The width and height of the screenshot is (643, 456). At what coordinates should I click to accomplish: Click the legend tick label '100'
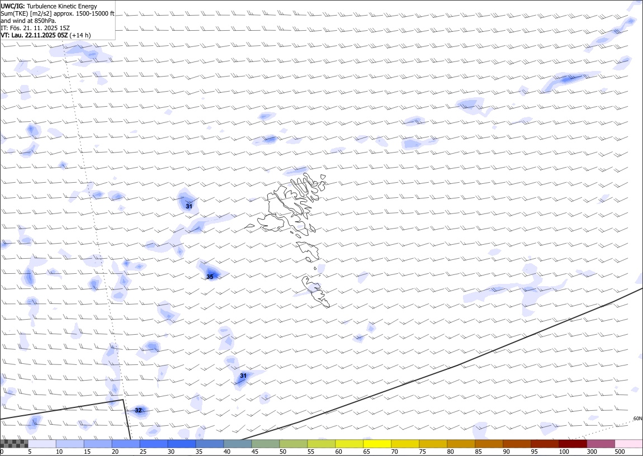563,452
